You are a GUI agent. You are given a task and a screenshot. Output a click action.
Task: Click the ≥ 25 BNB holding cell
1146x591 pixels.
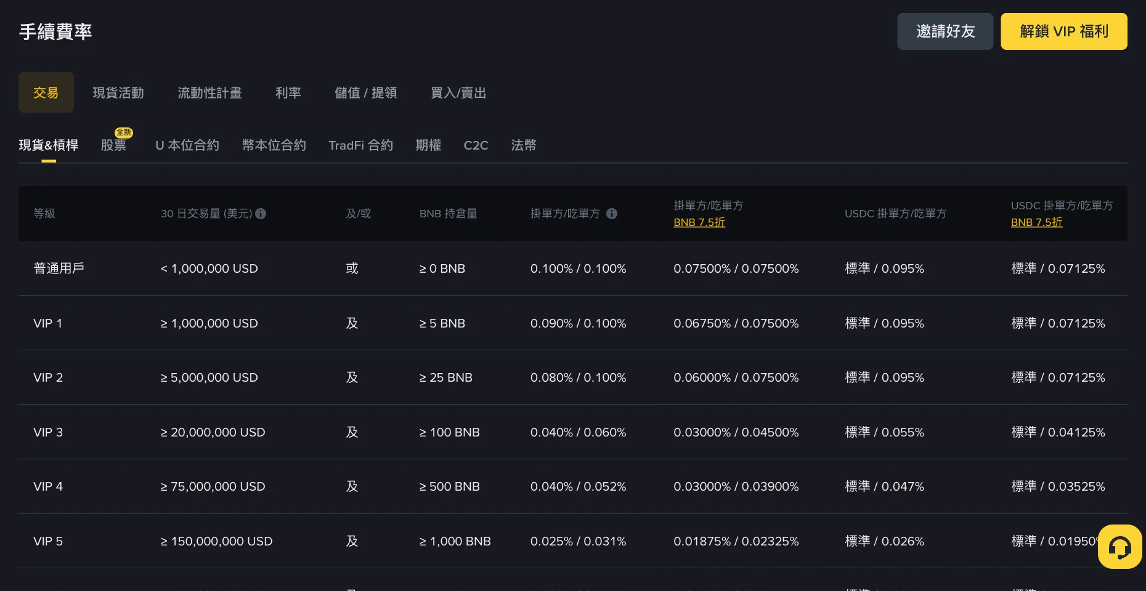point(445,377)
